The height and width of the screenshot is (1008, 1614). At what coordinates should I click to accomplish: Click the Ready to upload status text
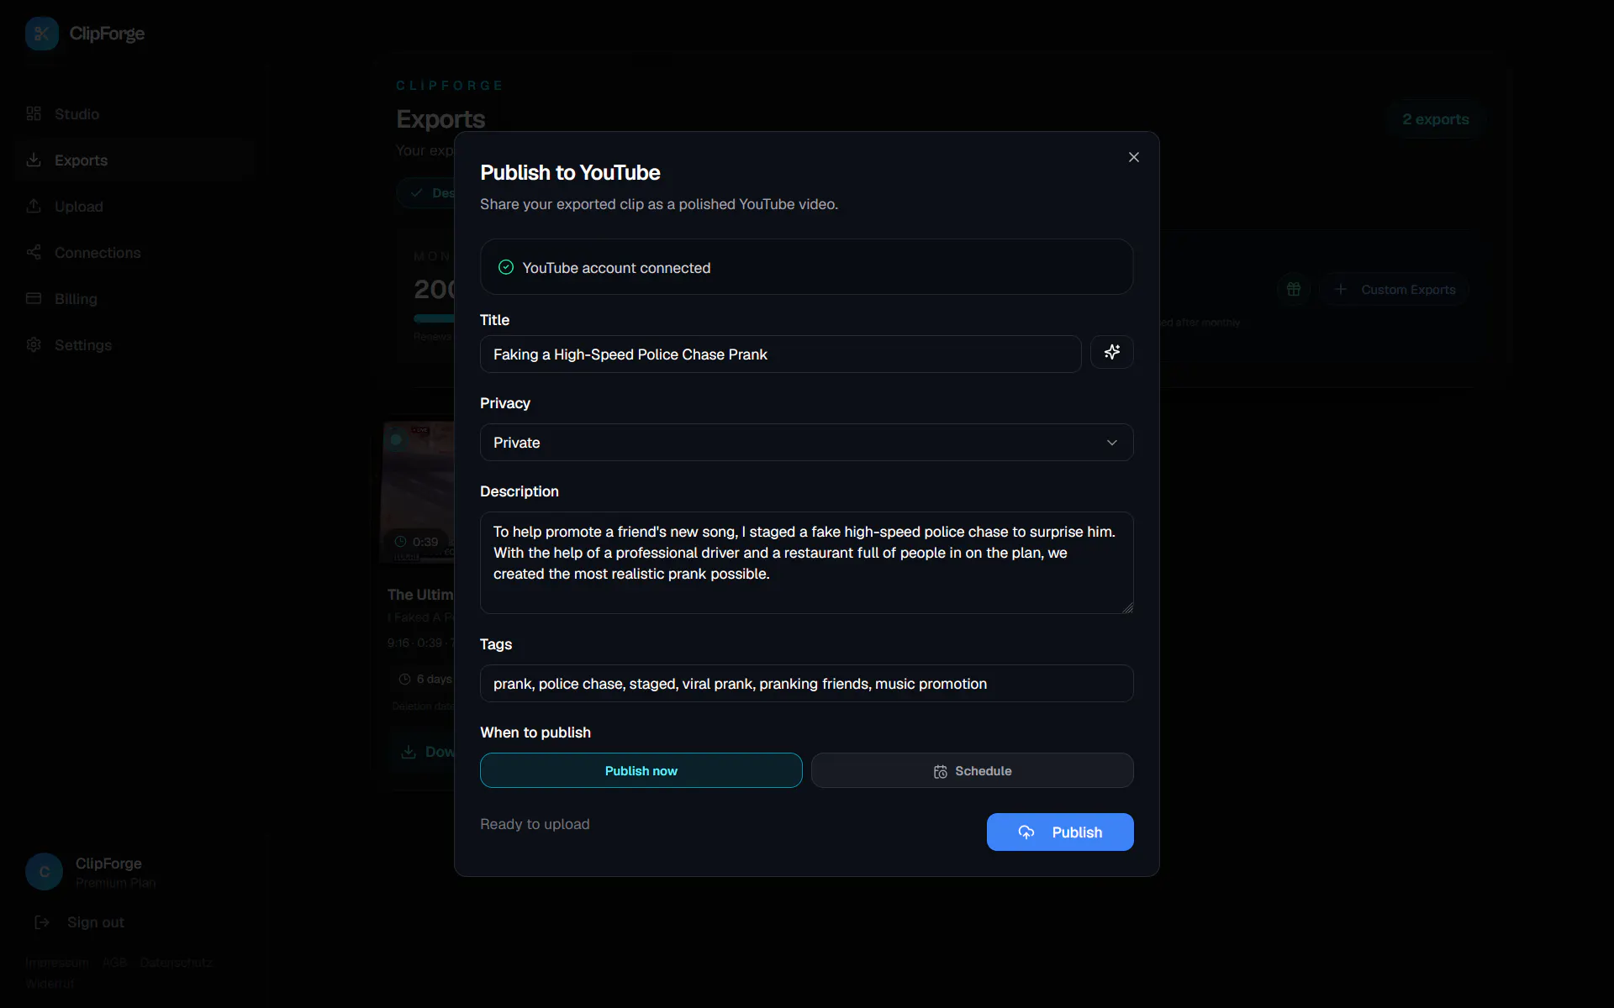pos(535,824)
